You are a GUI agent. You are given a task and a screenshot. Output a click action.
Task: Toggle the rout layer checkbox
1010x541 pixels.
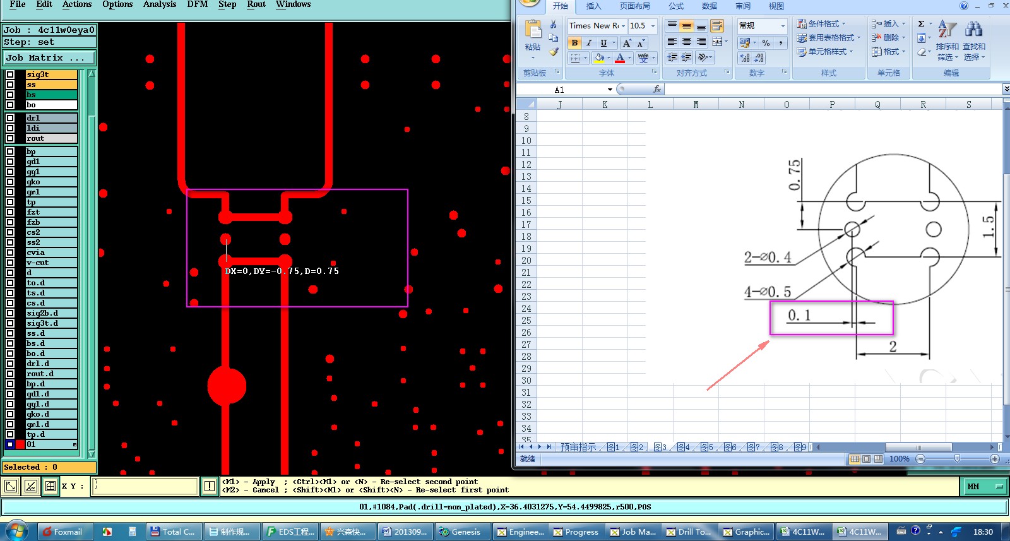[10, 138]
